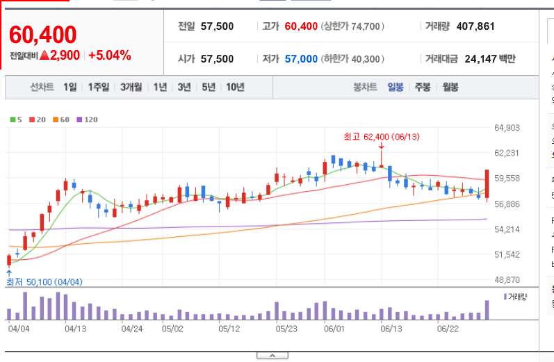
Task: Show the 5년 line chart
Action: [209, 87]
